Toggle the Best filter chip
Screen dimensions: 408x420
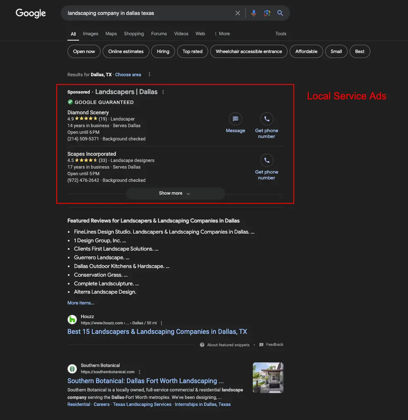tap(360, 51)
